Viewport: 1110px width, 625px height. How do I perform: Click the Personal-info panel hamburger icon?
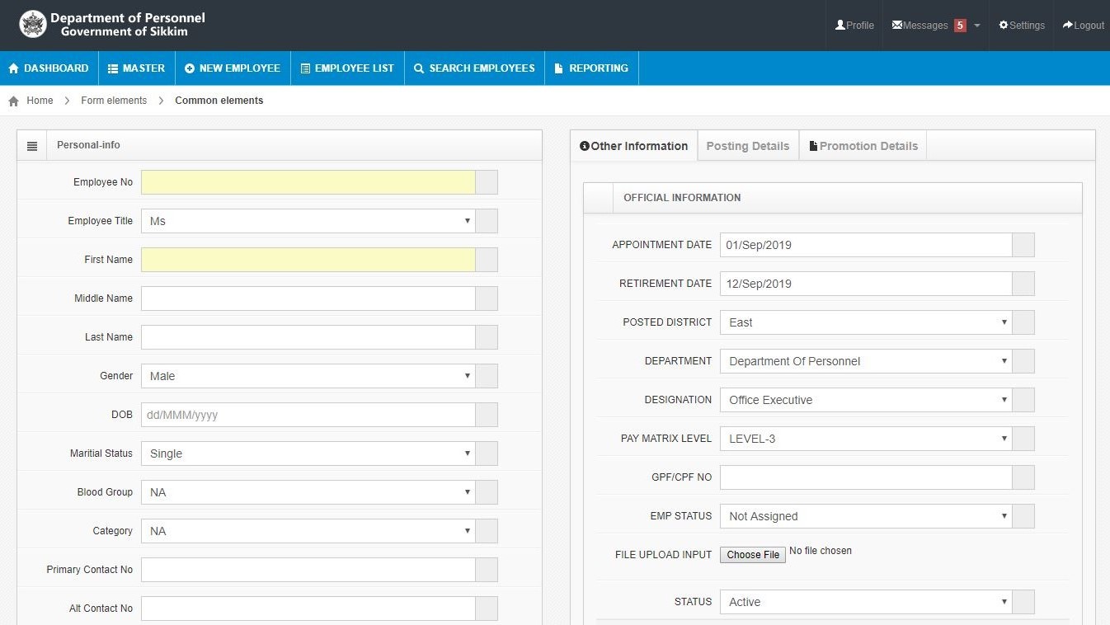tap(32, 146)
